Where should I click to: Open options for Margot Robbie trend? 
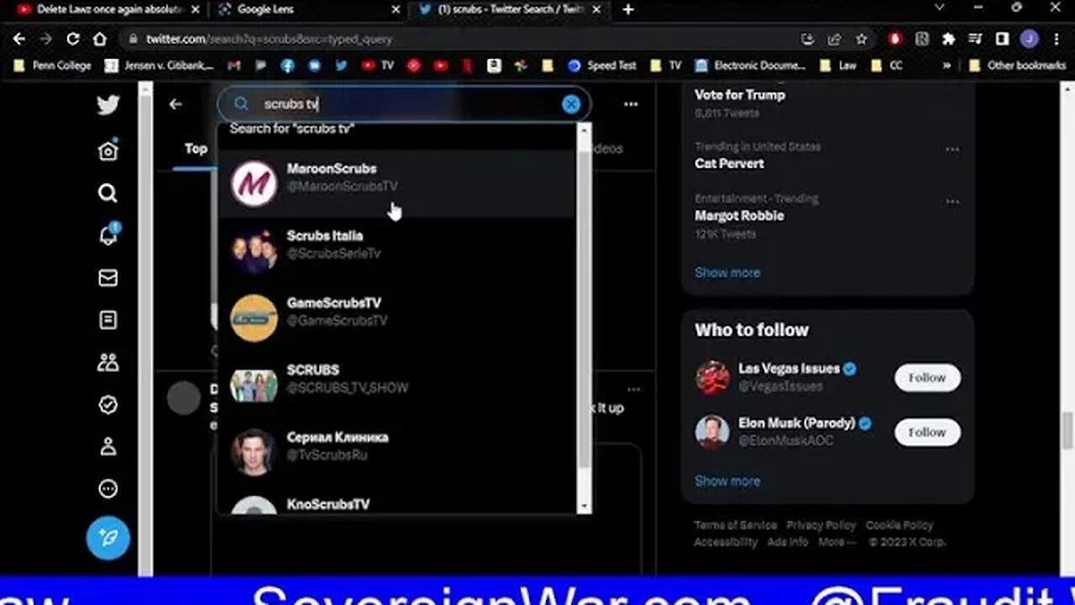pos(952,202)
